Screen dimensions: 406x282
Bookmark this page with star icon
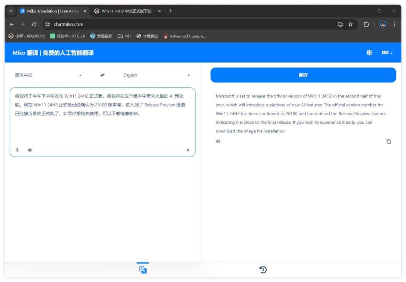click(x=351, y=24)
